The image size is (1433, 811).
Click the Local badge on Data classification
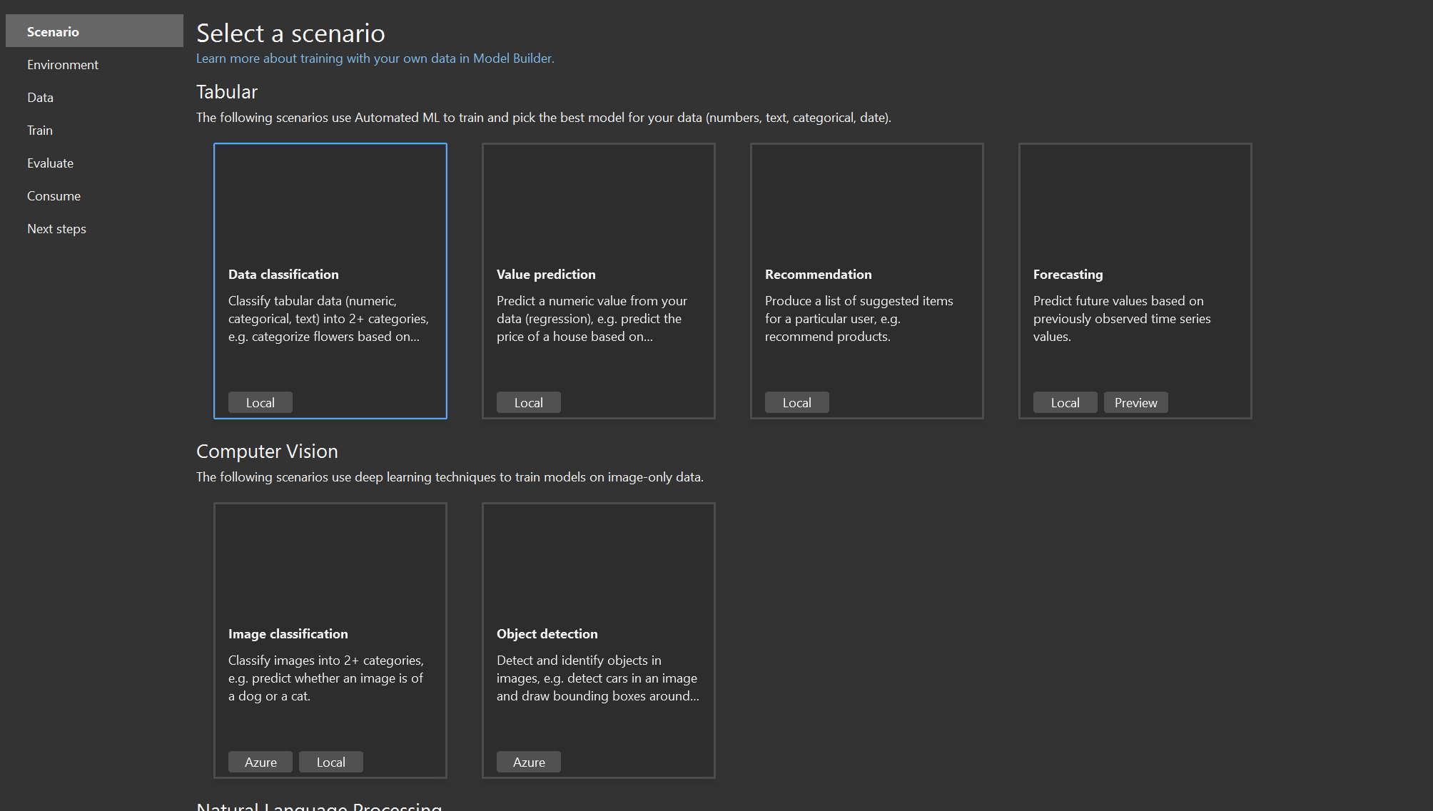[x=260, y=402]
